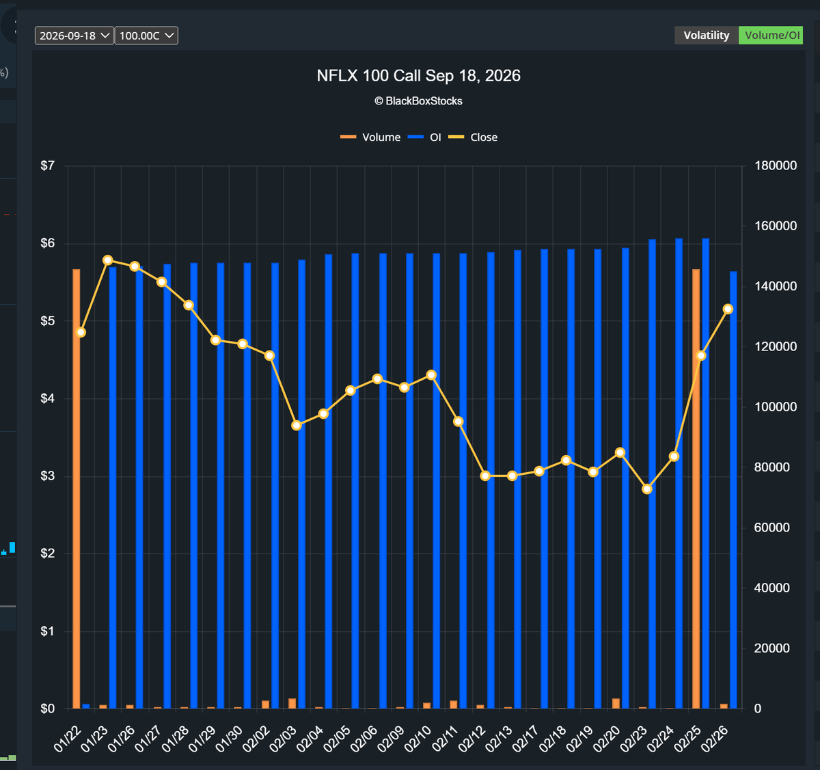Click the Close data point on 01/22

[x=81, y=333]
